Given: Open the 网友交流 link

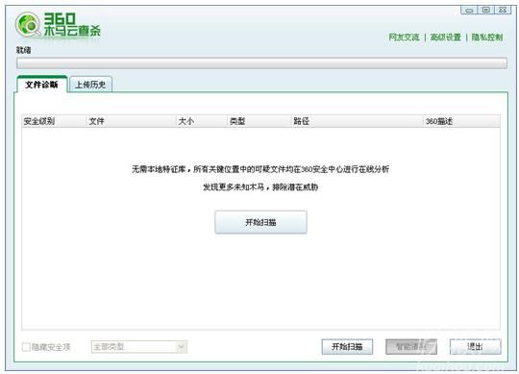Looking at the screenshot, I should [404, 37].
